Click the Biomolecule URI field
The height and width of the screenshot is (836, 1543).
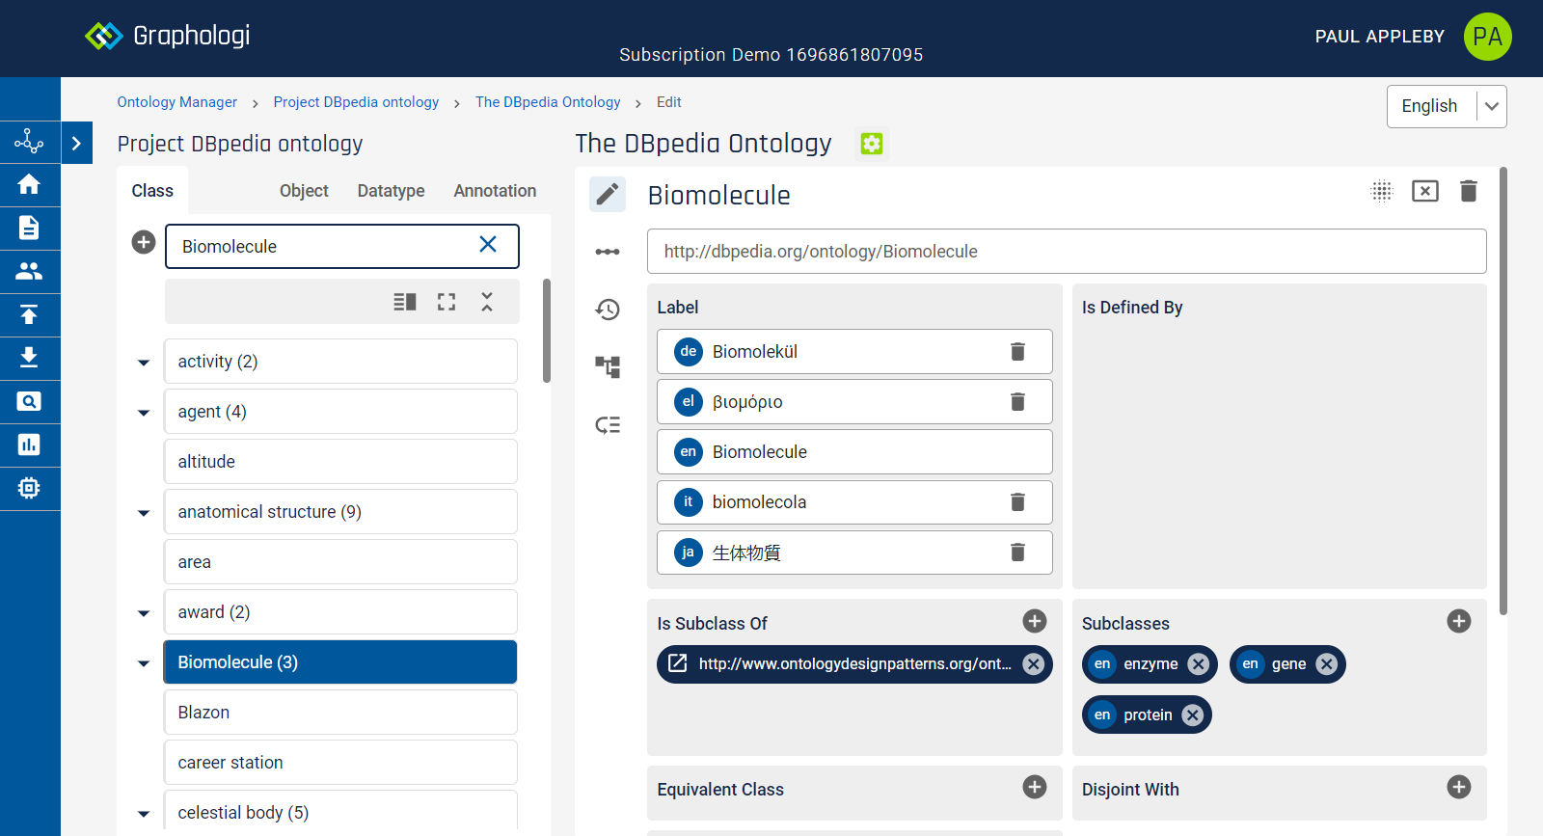[x=1067, y=252]
